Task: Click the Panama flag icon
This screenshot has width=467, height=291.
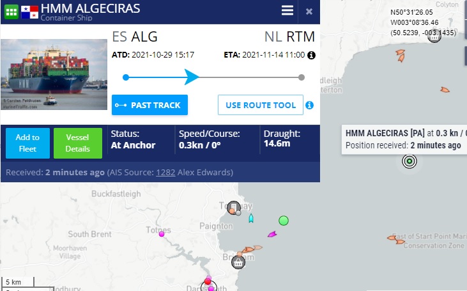Action: (x=30, y=12)
